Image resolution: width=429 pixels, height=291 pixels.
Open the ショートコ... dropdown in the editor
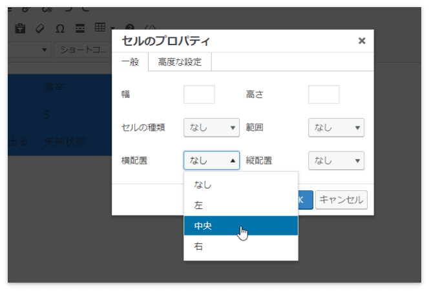pyautogui.click(x=83, y=50)
